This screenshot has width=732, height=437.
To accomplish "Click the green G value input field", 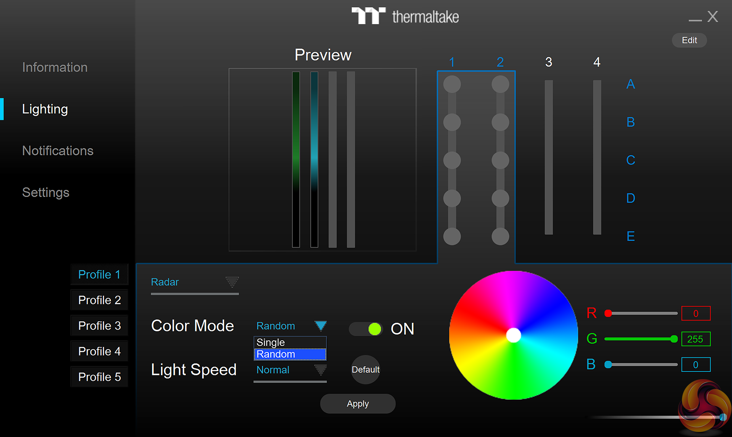I will click(x=695, y=339).
